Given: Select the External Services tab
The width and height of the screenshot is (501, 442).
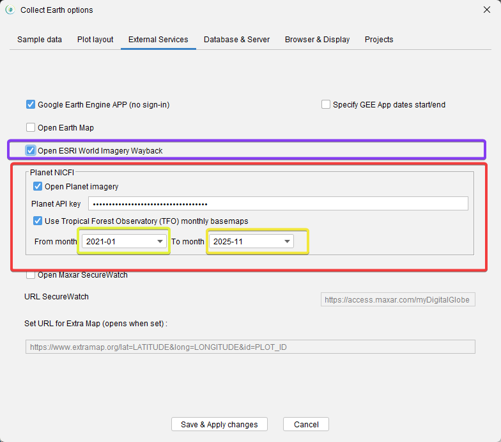Looking at the screenshot, I should (x=158, y=40).
